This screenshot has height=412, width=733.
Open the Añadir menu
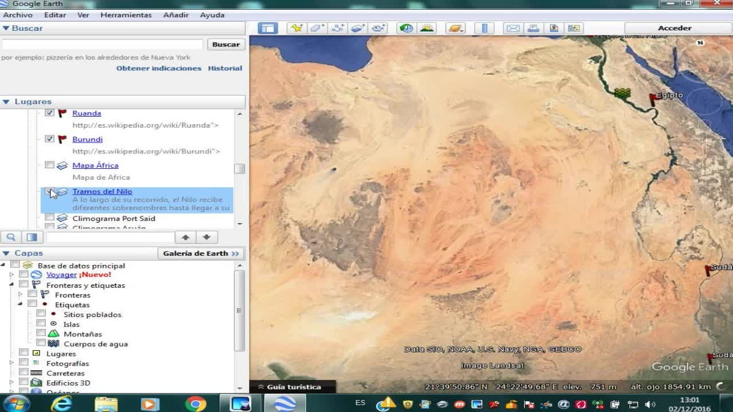176,15
